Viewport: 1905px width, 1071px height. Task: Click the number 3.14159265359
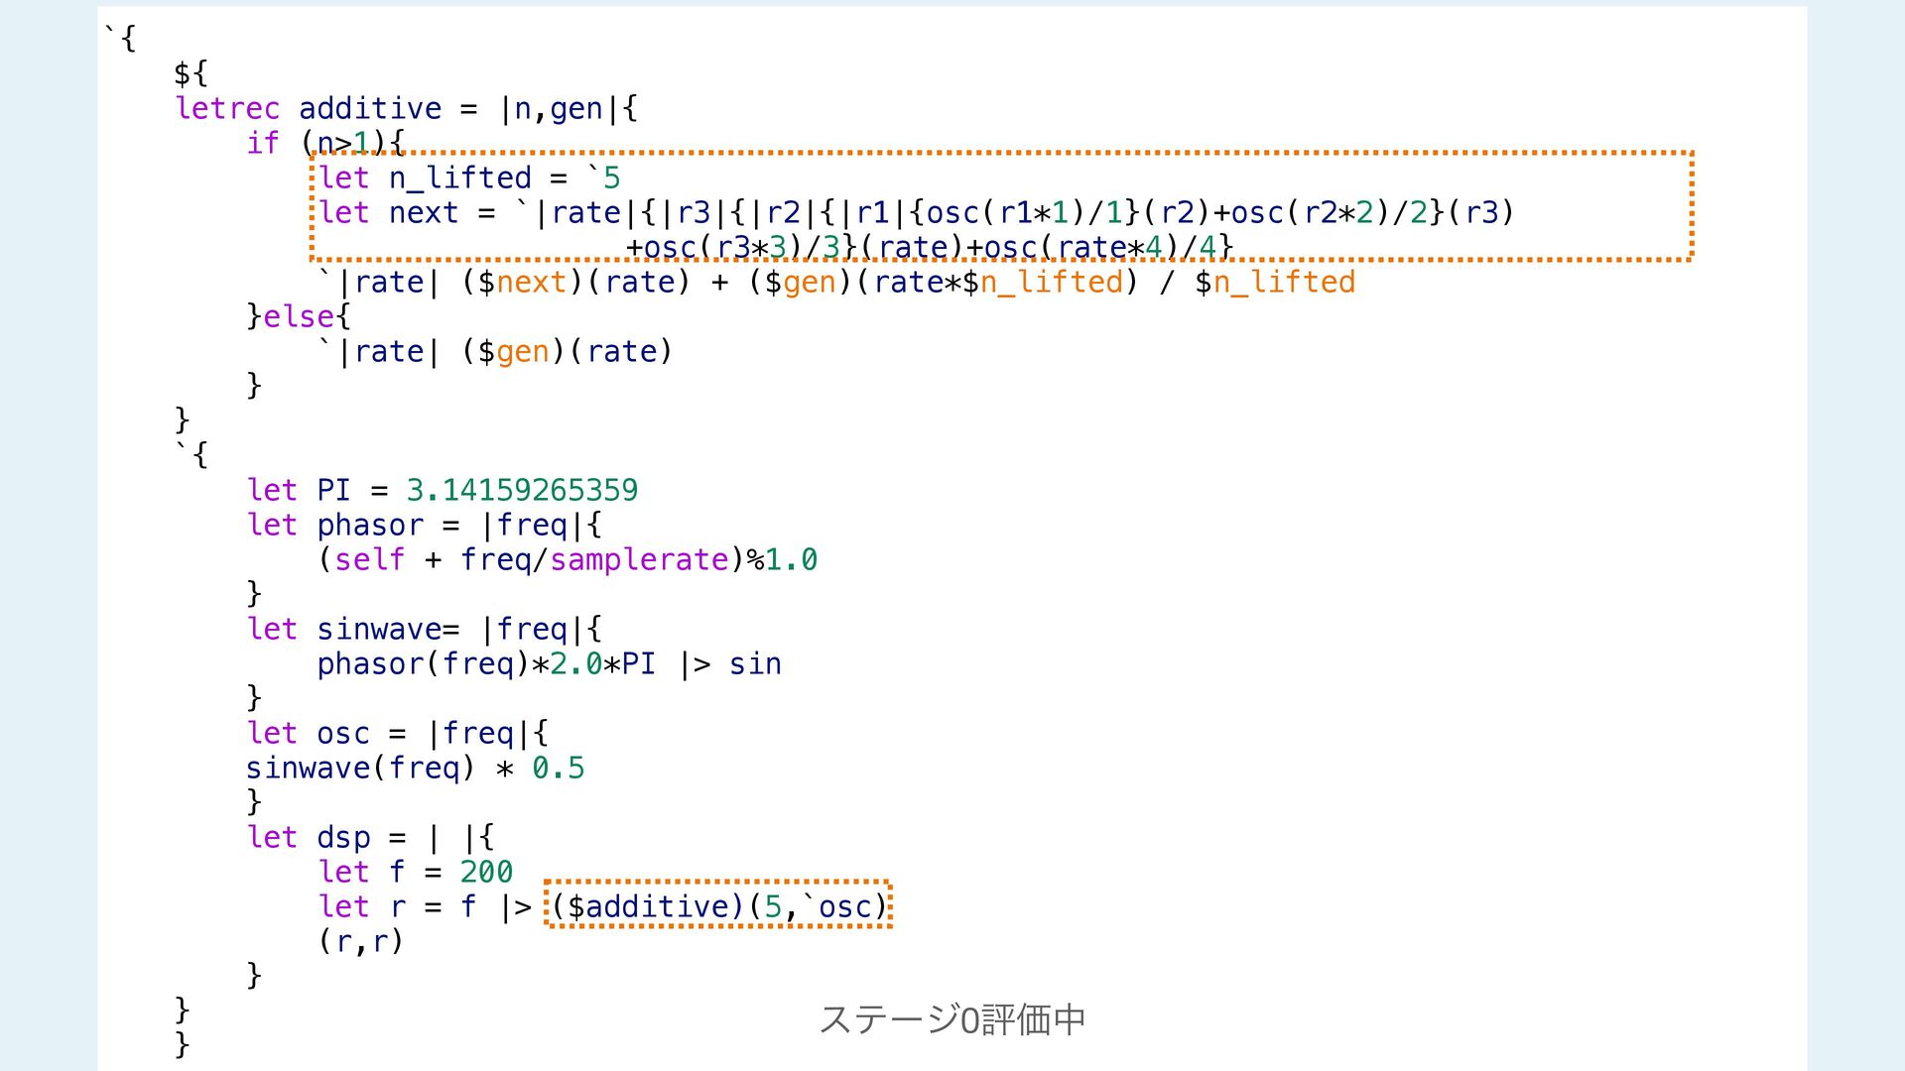[522, 490]
